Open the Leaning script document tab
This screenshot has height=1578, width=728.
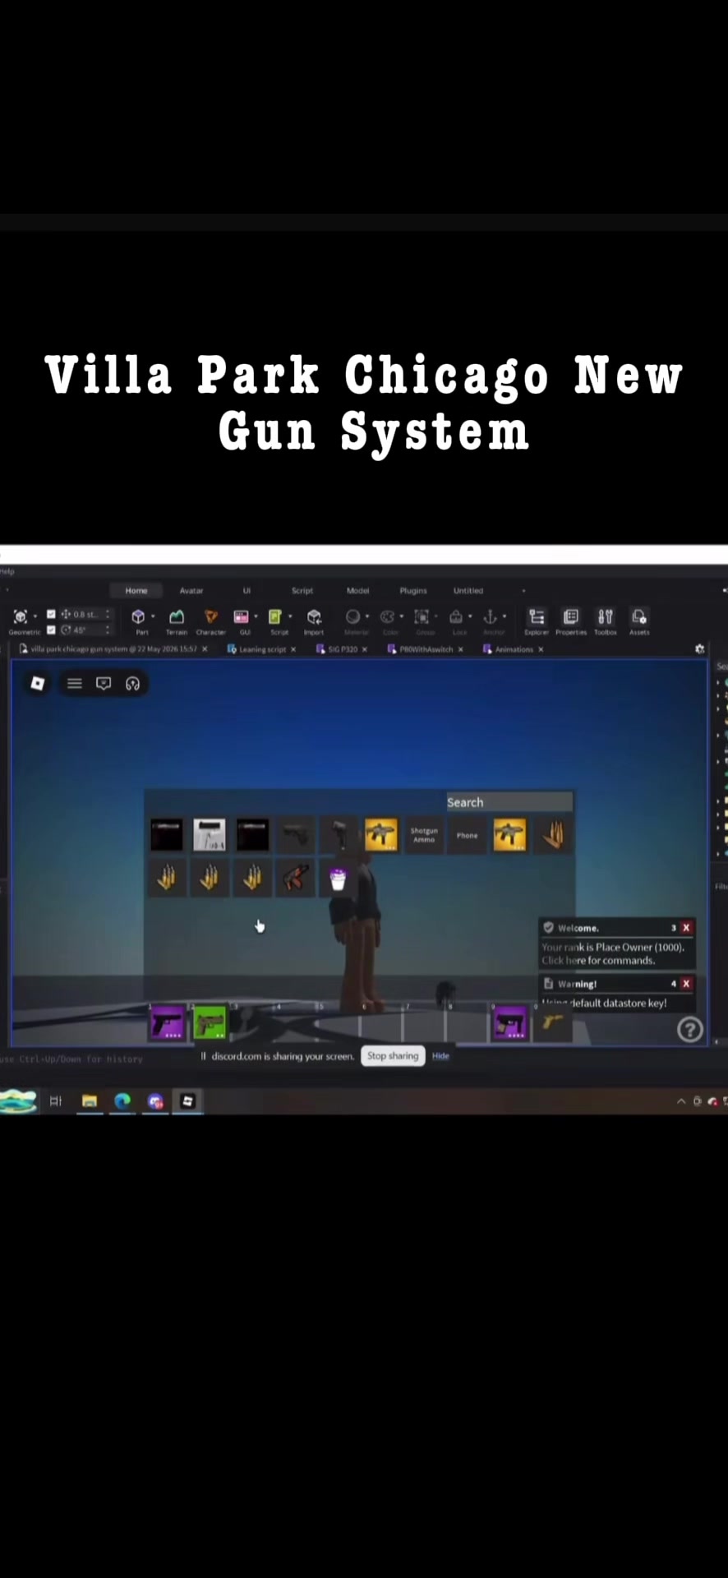click(262, 649)
